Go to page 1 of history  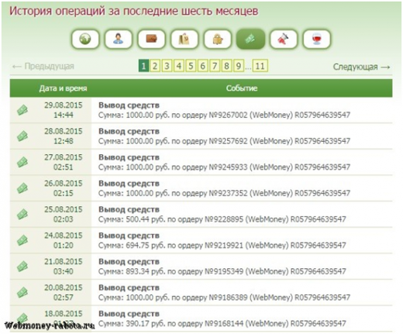pos(143,66)
